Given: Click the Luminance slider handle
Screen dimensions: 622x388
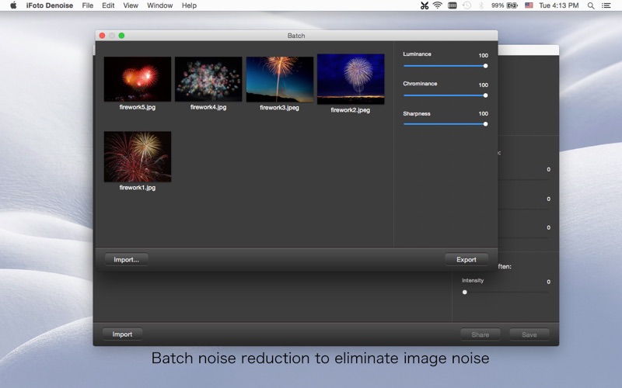Looking at the screenshot, I should [485, 66].
